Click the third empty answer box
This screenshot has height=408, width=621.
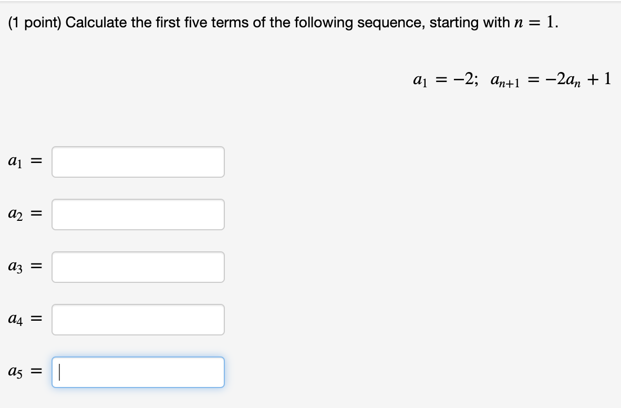click(x=138, y=267)
